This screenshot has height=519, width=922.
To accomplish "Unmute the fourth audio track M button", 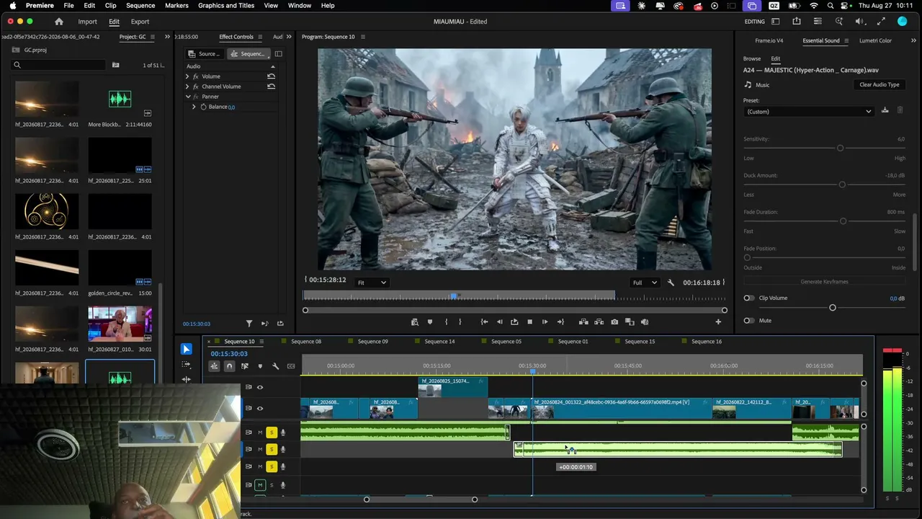I will 260,485.
